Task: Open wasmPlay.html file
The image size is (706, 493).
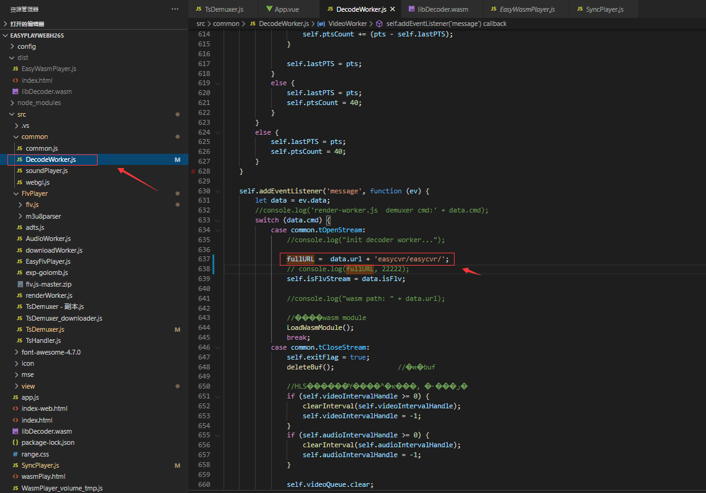Action: click(94, 476)
